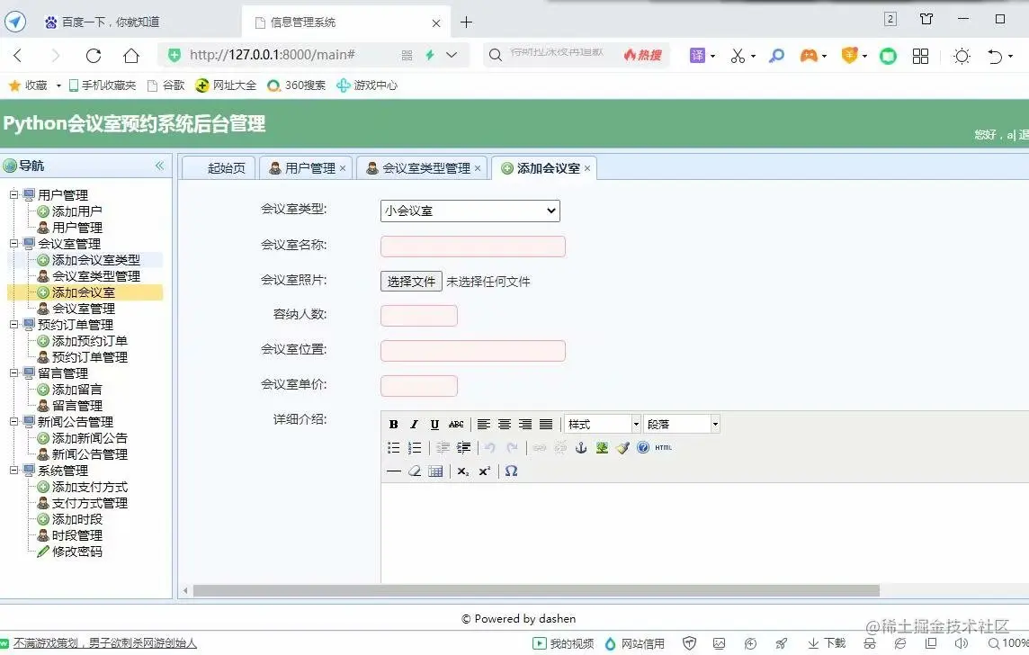Switch to the 用户管理 tab
Image resolution: width=1029 pixels, height=655 pixels.
[306, 168]
